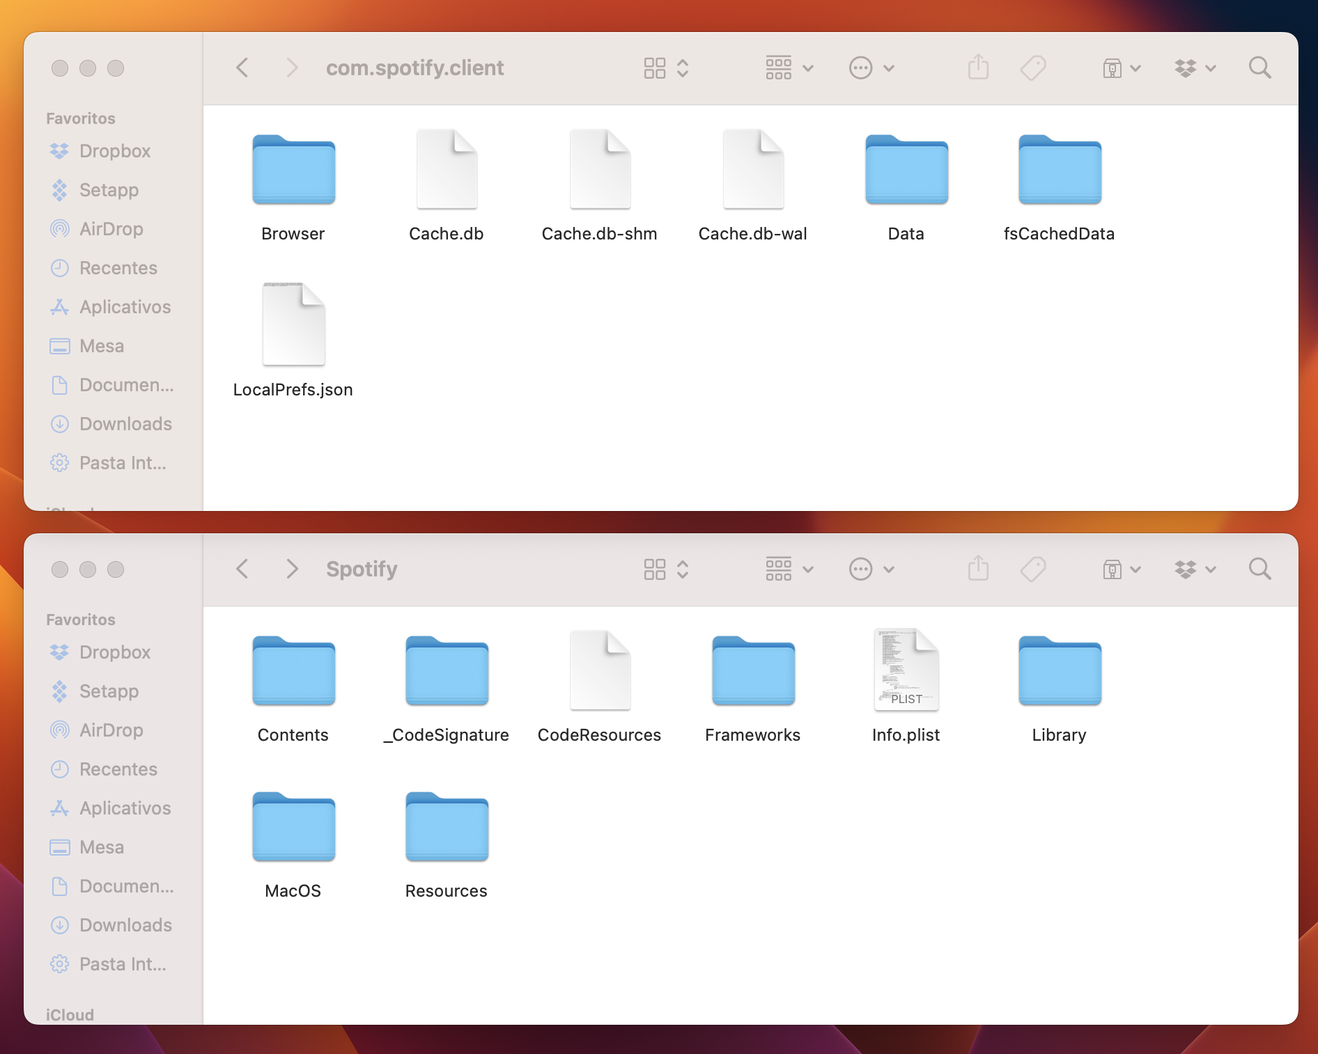1318x1054 pixels.
Task: Click the com.spotify.client window title
Action: (x=414, y=68)
